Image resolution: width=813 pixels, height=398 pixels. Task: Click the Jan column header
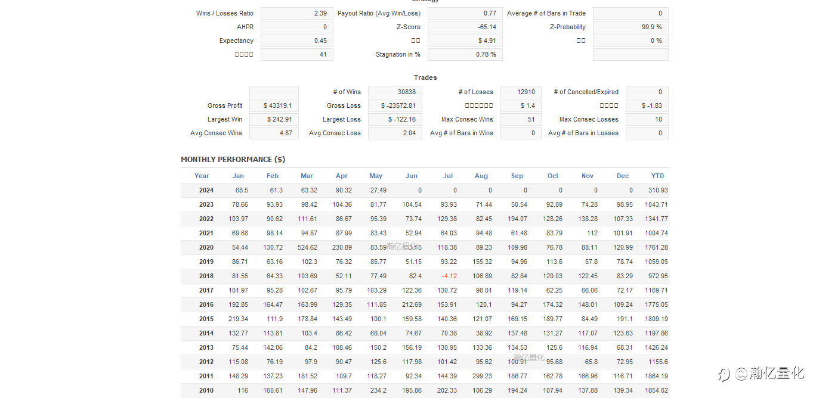tap(238, 176)
